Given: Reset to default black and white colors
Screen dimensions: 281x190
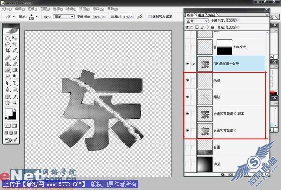Looking at the screenshot, I should [x=6, y=118].
